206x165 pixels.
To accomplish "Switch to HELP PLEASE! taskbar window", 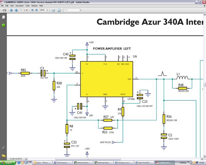I will pyautogui.click(x=144, y=163).
